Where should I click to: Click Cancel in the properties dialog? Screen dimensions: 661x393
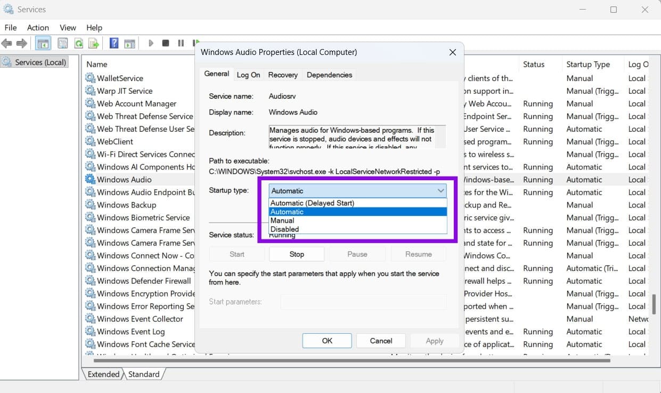tap(381, 341)
